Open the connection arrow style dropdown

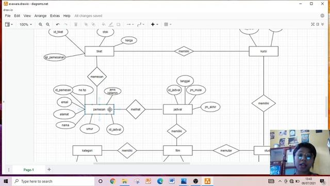[130, 24]
